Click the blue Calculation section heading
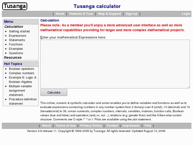193x145 pixels. click(50, 20)
